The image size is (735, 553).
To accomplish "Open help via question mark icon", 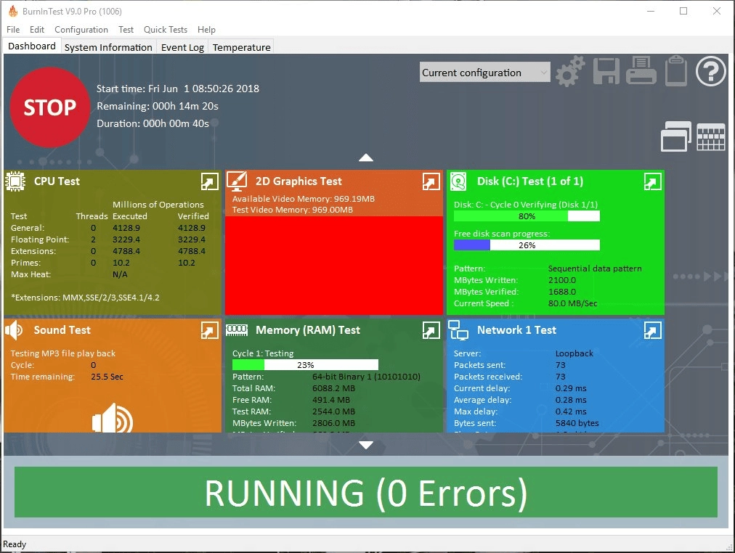I will click(x=710, y=71).
